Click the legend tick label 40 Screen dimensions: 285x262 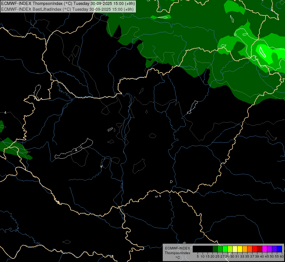click(262, 256)
